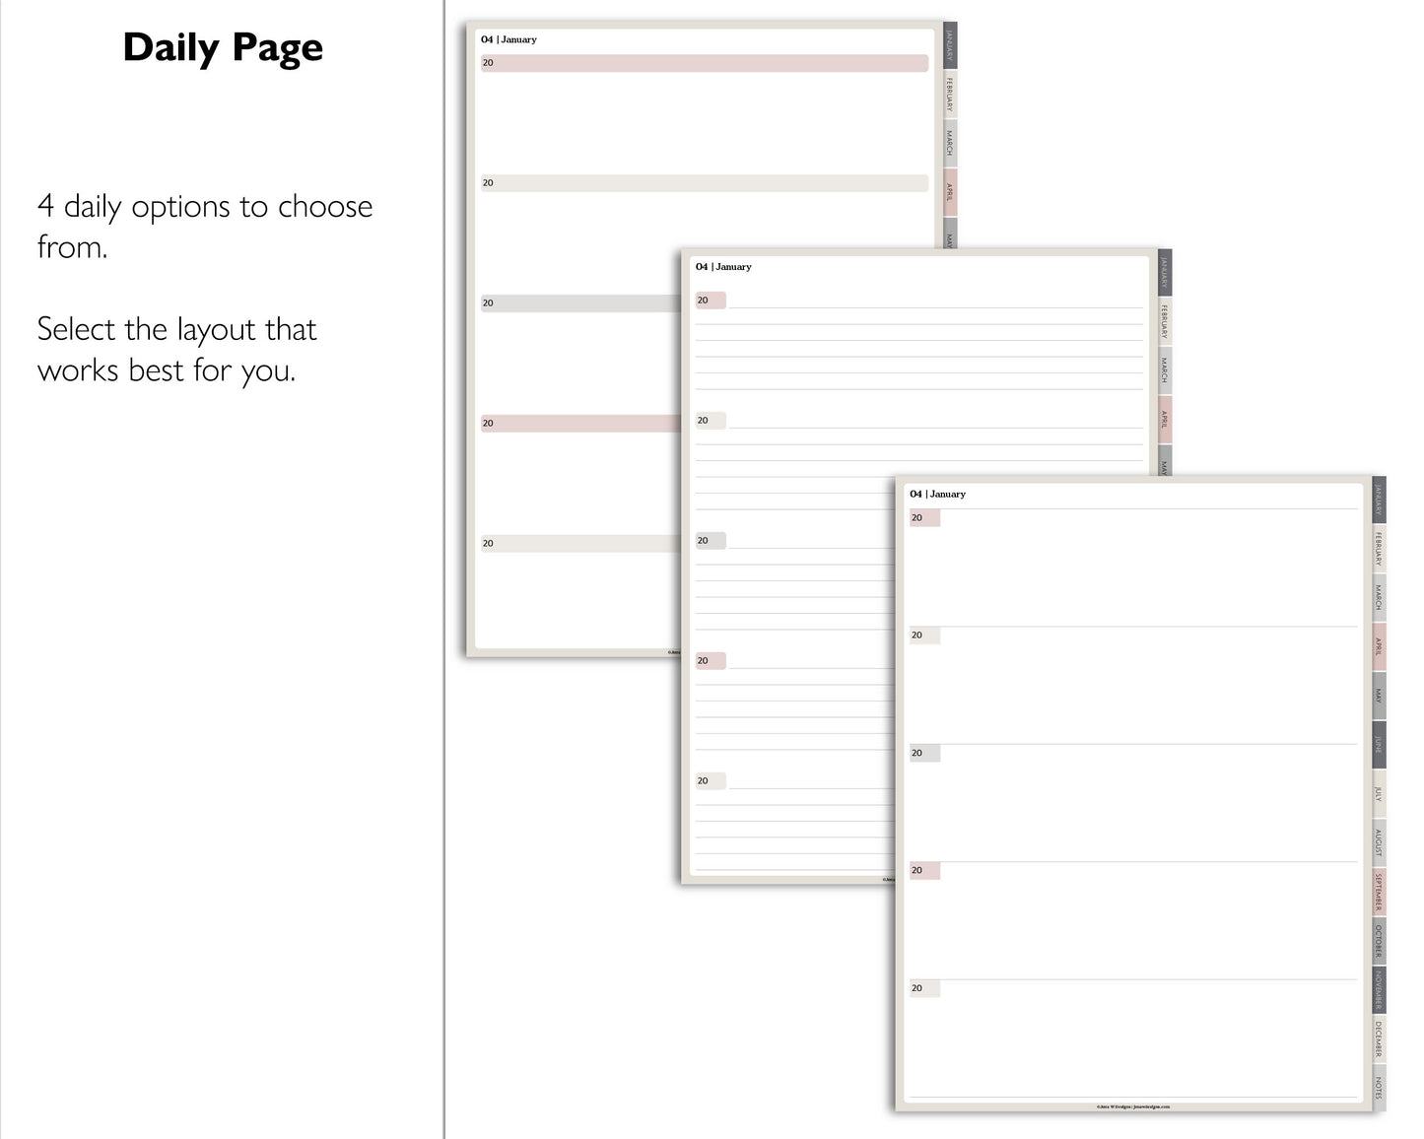Viewport: 1424px width, 1139px height.
Task: Jump to the JUNE tab on the front page
Action: coord(1379,746)
